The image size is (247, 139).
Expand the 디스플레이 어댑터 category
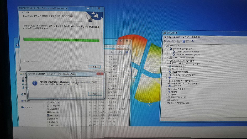[x=167, y=72]
